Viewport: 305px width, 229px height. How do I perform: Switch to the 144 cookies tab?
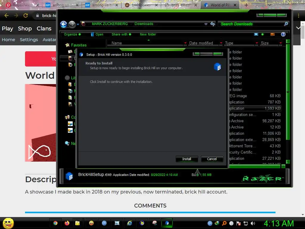[x=141, y=5]
